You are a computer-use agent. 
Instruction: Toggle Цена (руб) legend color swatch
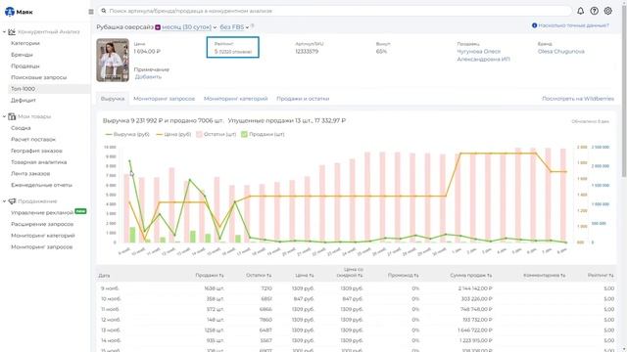[159, 135]
